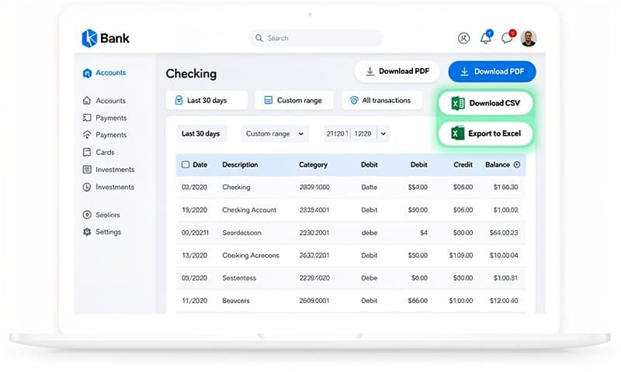Open the chat messages bubble icon
The width and height of the screenshot is (621, 372).
tap(508, 37)
